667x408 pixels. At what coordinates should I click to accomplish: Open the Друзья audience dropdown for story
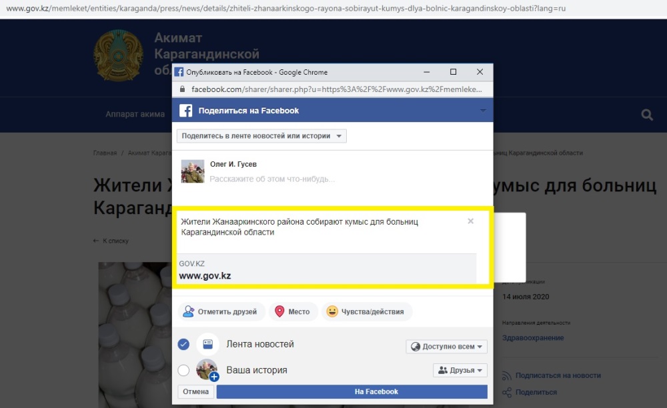click(x=460, y=370)
